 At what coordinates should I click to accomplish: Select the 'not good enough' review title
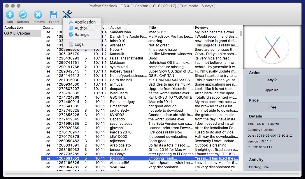pos(162,106)
